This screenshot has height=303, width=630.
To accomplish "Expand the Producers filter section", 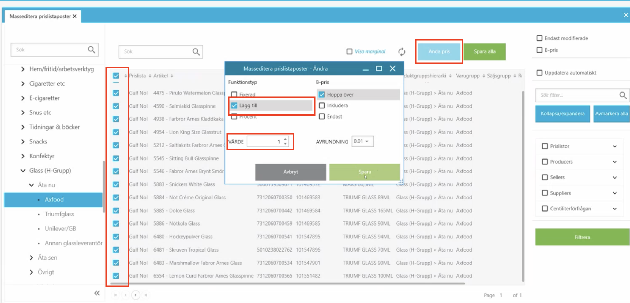I will (x=614, y=162).
